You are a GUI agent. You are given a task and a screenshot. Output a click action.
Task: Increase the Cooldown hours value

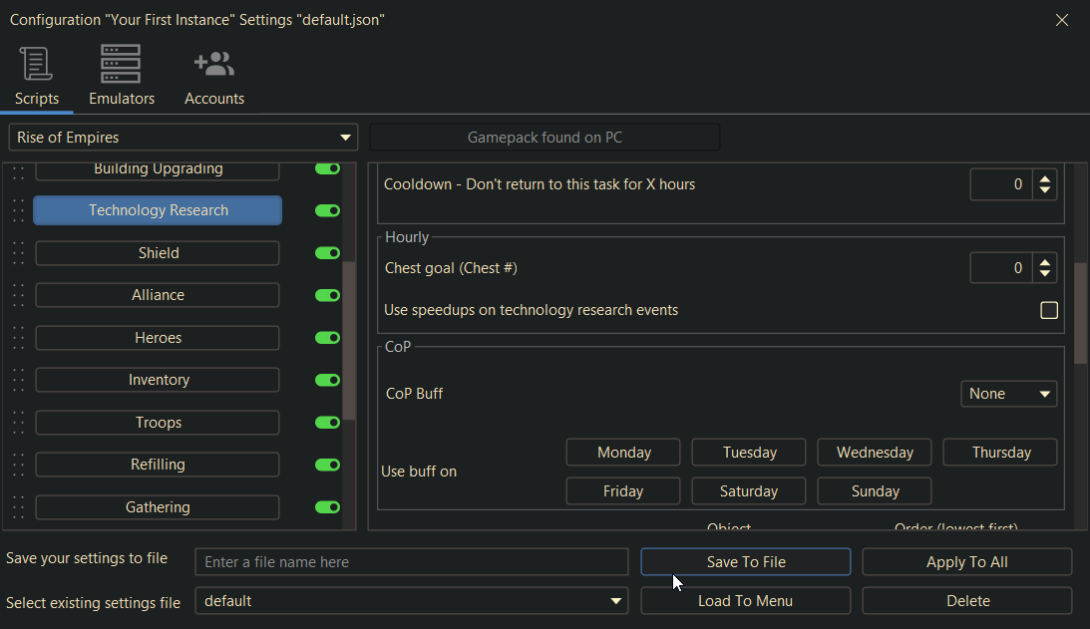[1045, 178]
